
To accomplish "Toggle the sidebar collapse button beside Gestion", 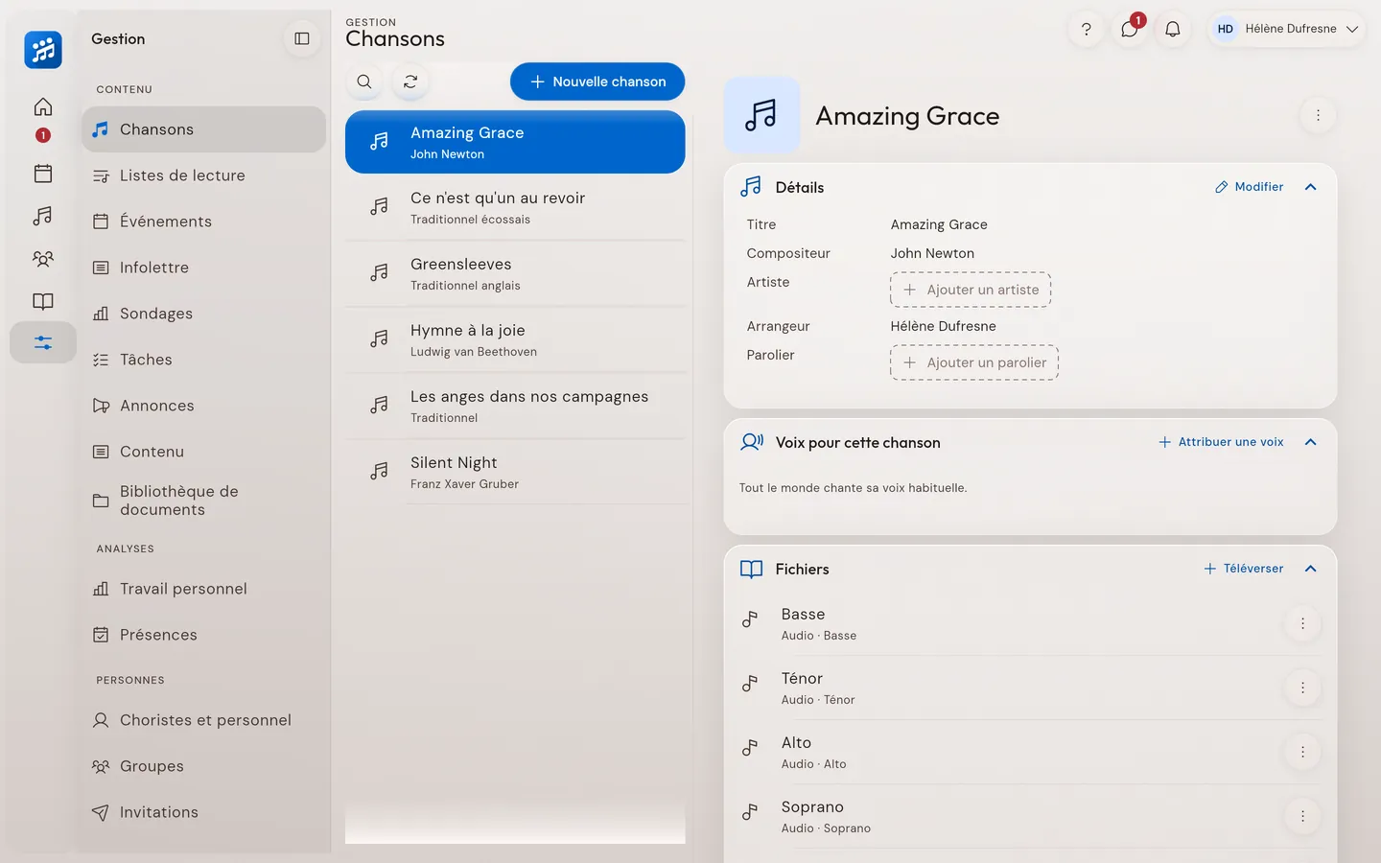I will point(302,38).
